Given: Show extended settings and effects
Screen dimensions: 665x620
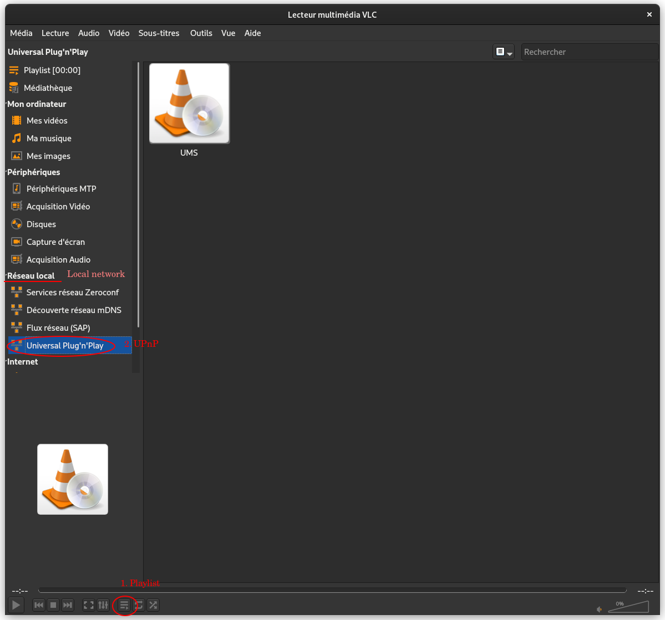Looking at the screenshot, I should [x=103, y=604].
